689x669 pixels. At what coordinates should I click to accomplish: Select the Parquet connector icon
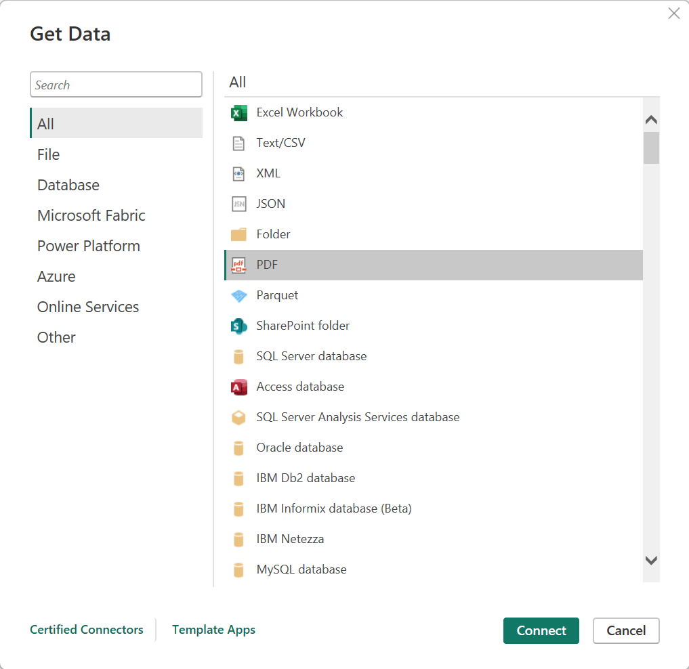coord(239,295)
